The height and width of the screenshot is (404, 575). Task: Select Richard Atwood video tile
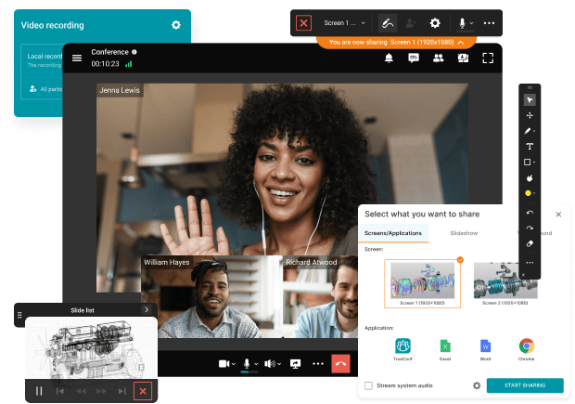[x=320, y=297]
